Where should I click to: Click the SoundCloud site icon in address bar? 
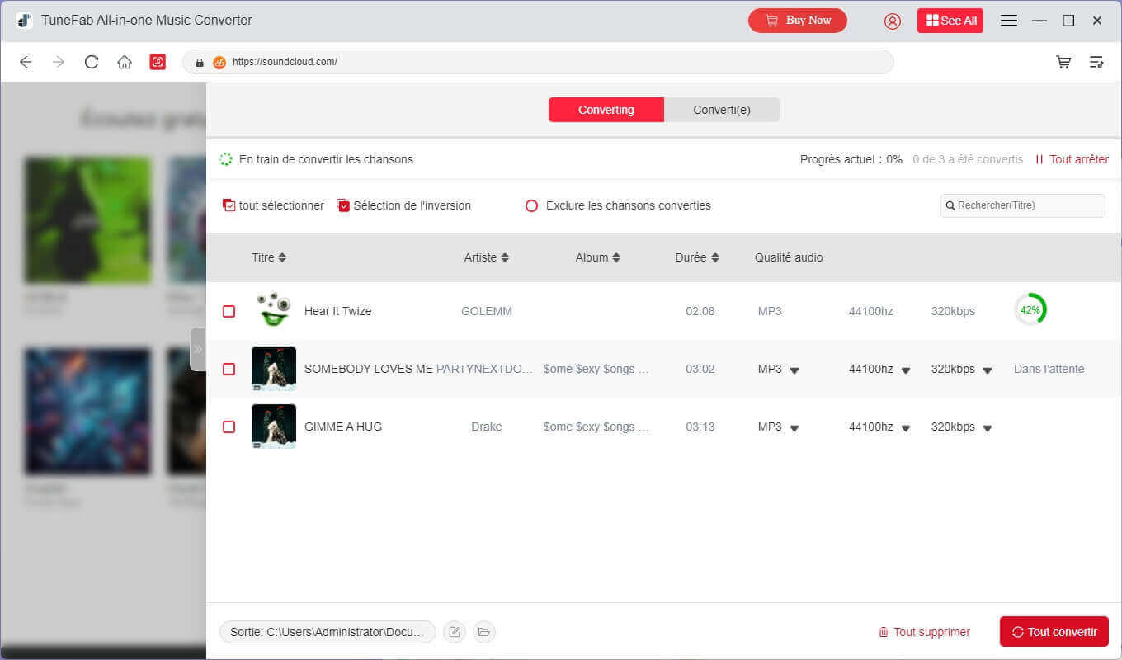tap(219, 62)
